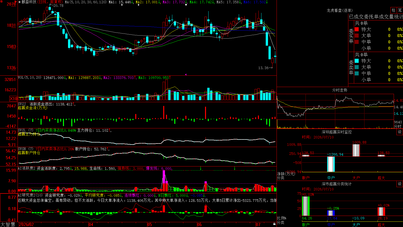The height and width of the screenshot is (227, 403).
Task: Click the 超赢资金流(万元) label
Action: pos(32,108)
